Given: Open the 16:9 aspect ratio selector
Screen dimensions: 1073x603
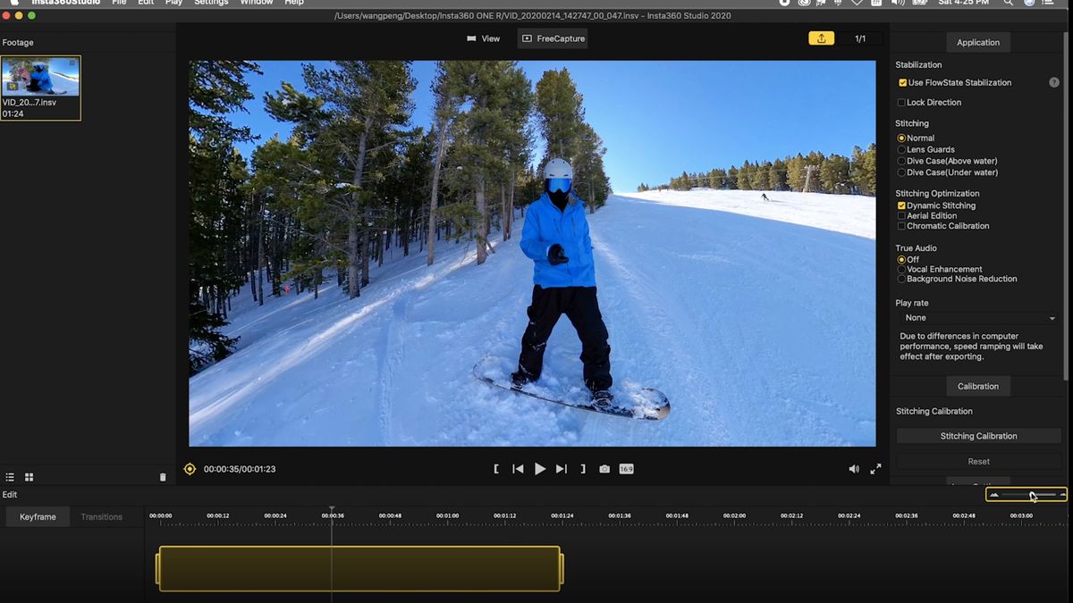Looking at the screenshot, I should (x=627, y=469).
